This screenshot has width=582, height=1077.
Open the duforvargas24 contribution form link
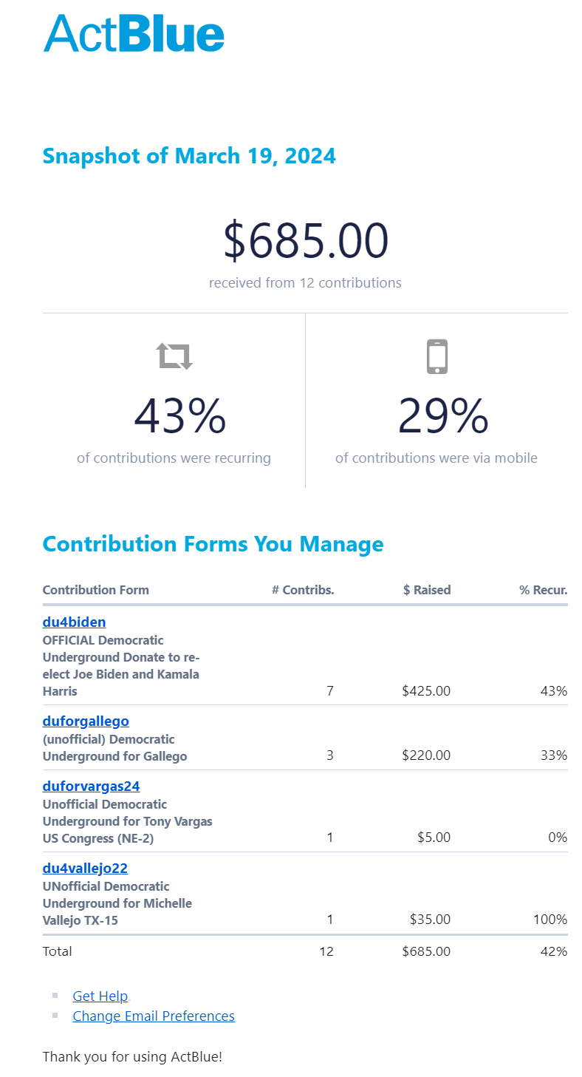click(91, 786)
